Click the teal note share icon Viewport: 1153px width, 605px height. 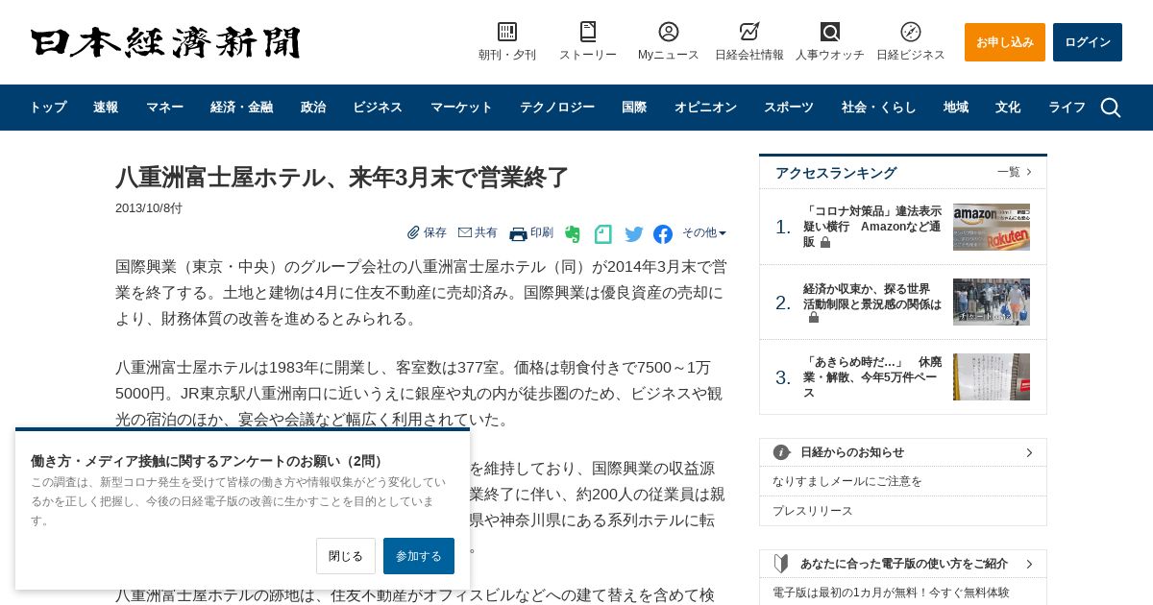(603, 233)
